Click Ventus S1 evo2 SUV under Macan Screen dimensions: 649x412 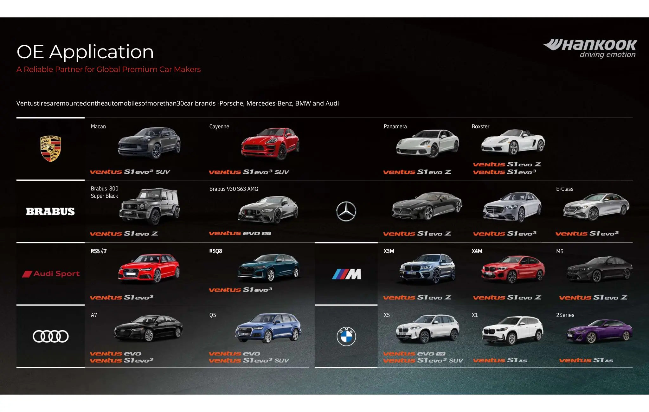click(x=130, y=172)
